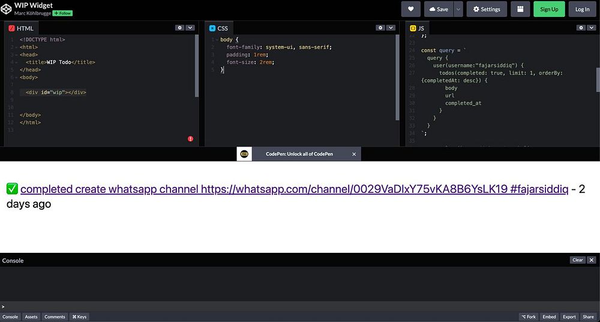
Task: Click the CodePen logo icon
Action: [x=6, y=9]
